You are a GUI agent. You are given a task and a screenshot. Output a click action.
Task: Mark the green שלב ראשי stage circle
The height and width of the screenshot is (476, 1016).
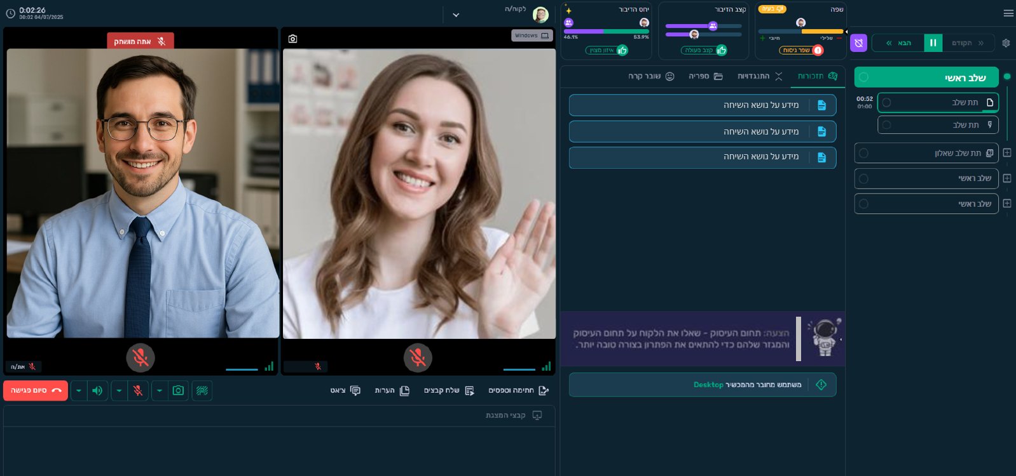pyautogui.click(x=863, y=77)
